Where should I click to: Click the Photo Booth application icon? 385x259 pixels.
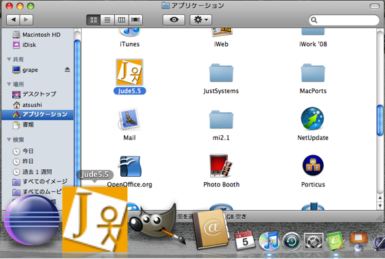click(x=221, y=165)
